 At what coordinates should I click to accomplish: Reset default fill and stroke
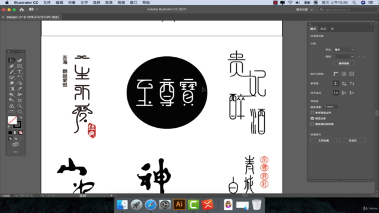pyautogui.click(x=9, y=127)
